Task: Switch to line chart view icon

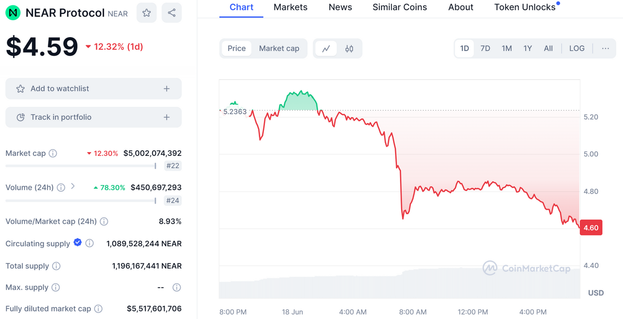Action: coord(326,48)
